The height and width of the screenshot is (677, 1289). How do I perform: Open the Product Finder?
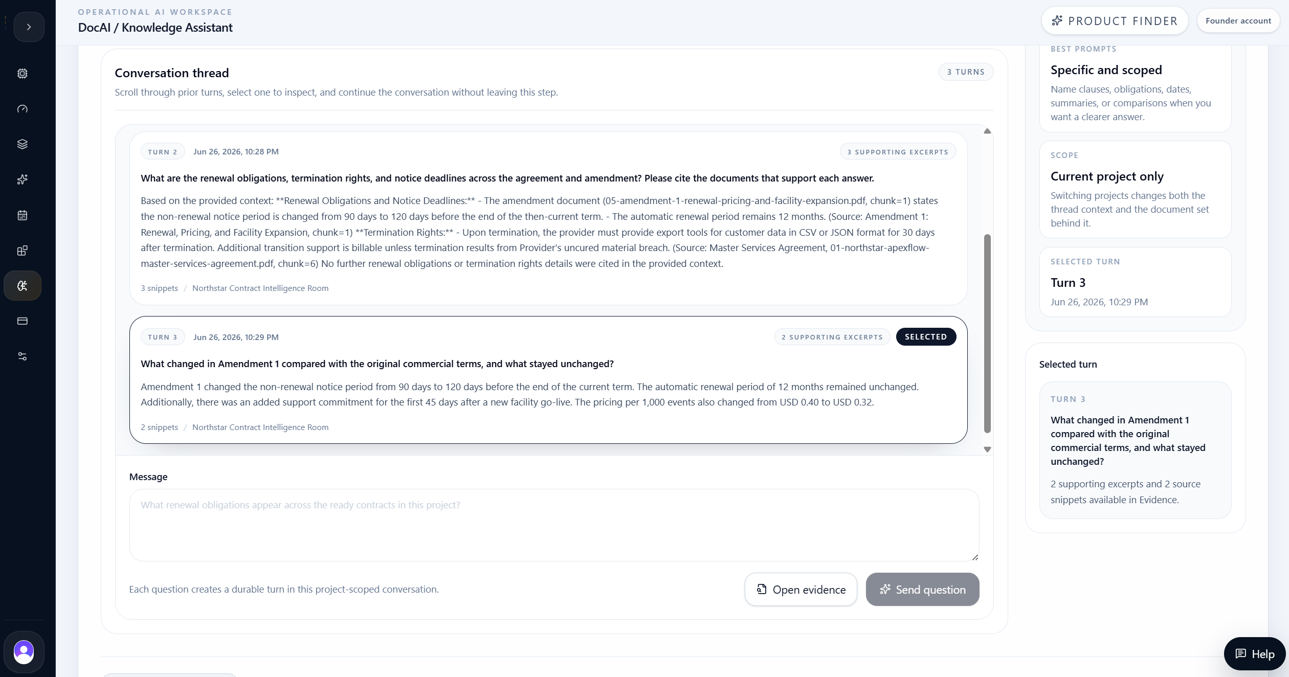1115,21
